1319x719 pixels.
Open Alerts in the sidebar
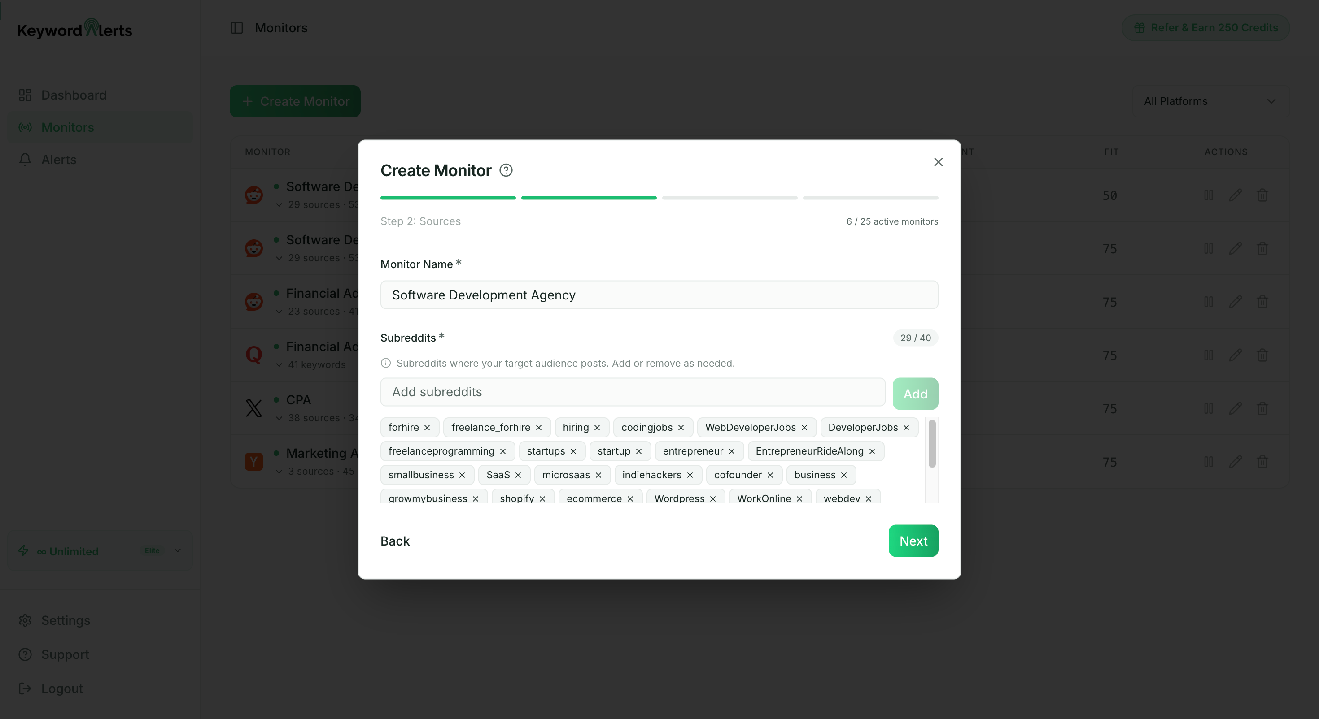point(58,160)
